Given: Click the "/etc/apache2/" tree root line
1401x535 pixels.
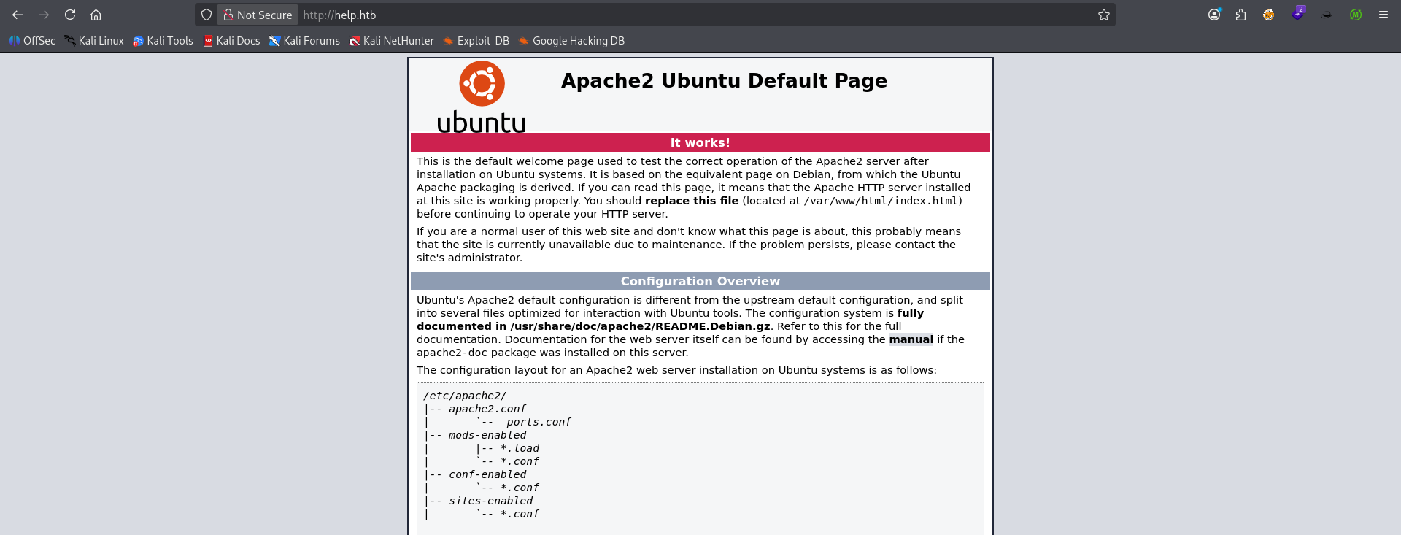Looking at the screenshot, I should (x=465, y=396).
